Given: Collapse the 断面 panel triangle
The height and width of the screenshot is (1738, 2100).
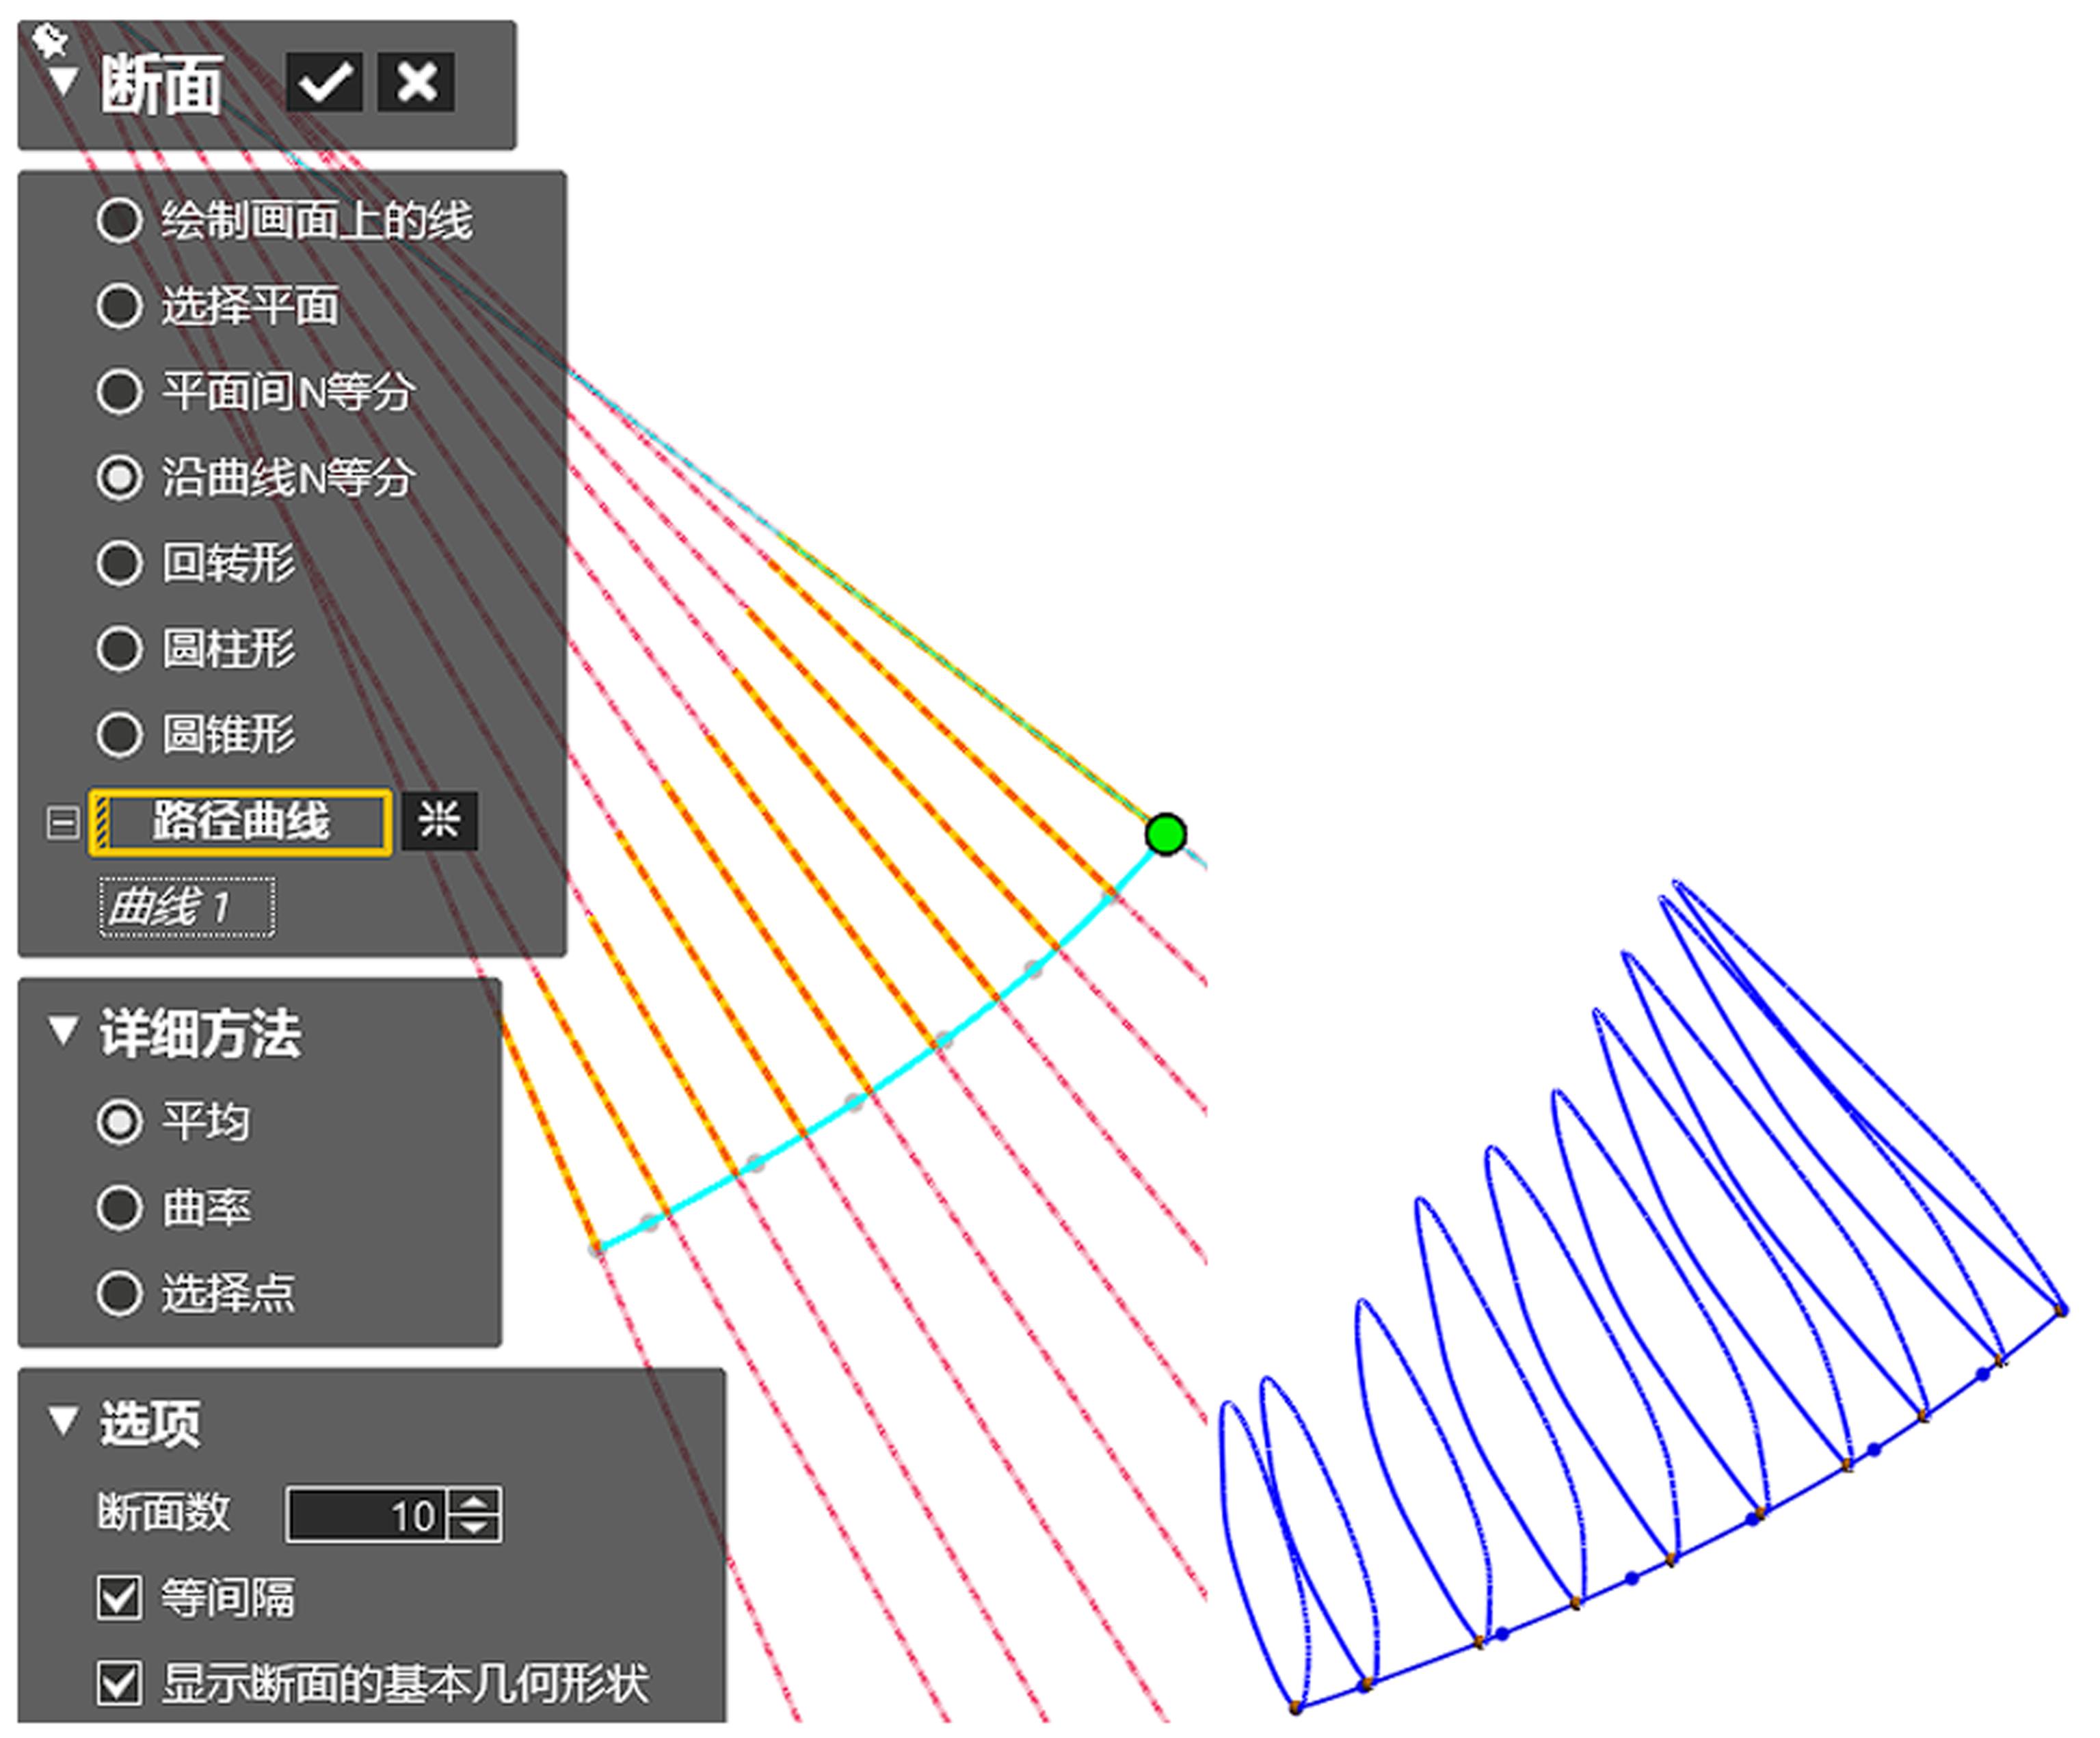Looking at the screenshot, I should [63, 82].
